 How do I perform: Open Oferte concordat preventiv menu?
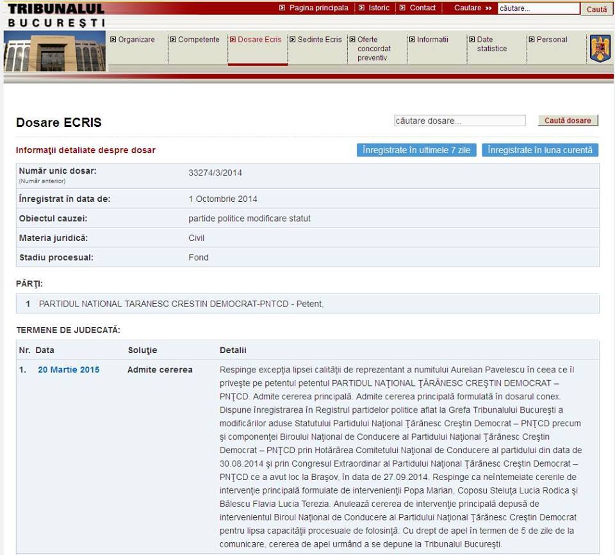pos(373,49)
